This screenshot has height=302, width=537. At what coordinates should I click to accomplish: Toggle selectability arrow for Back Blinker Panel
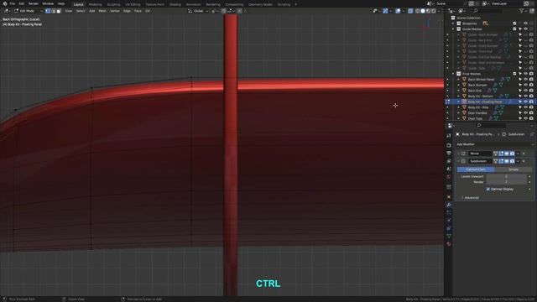pos(520,80)
